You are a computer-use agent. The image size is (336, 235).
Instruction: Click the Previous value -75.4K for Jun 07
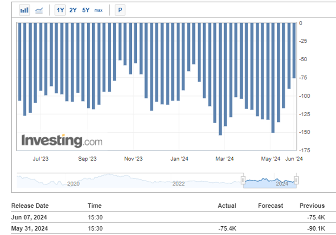click(316, 217)
